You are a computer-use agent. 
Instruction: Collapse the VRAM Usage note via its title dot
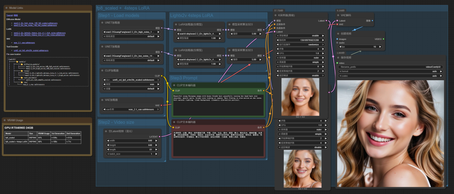click(5, 120)
